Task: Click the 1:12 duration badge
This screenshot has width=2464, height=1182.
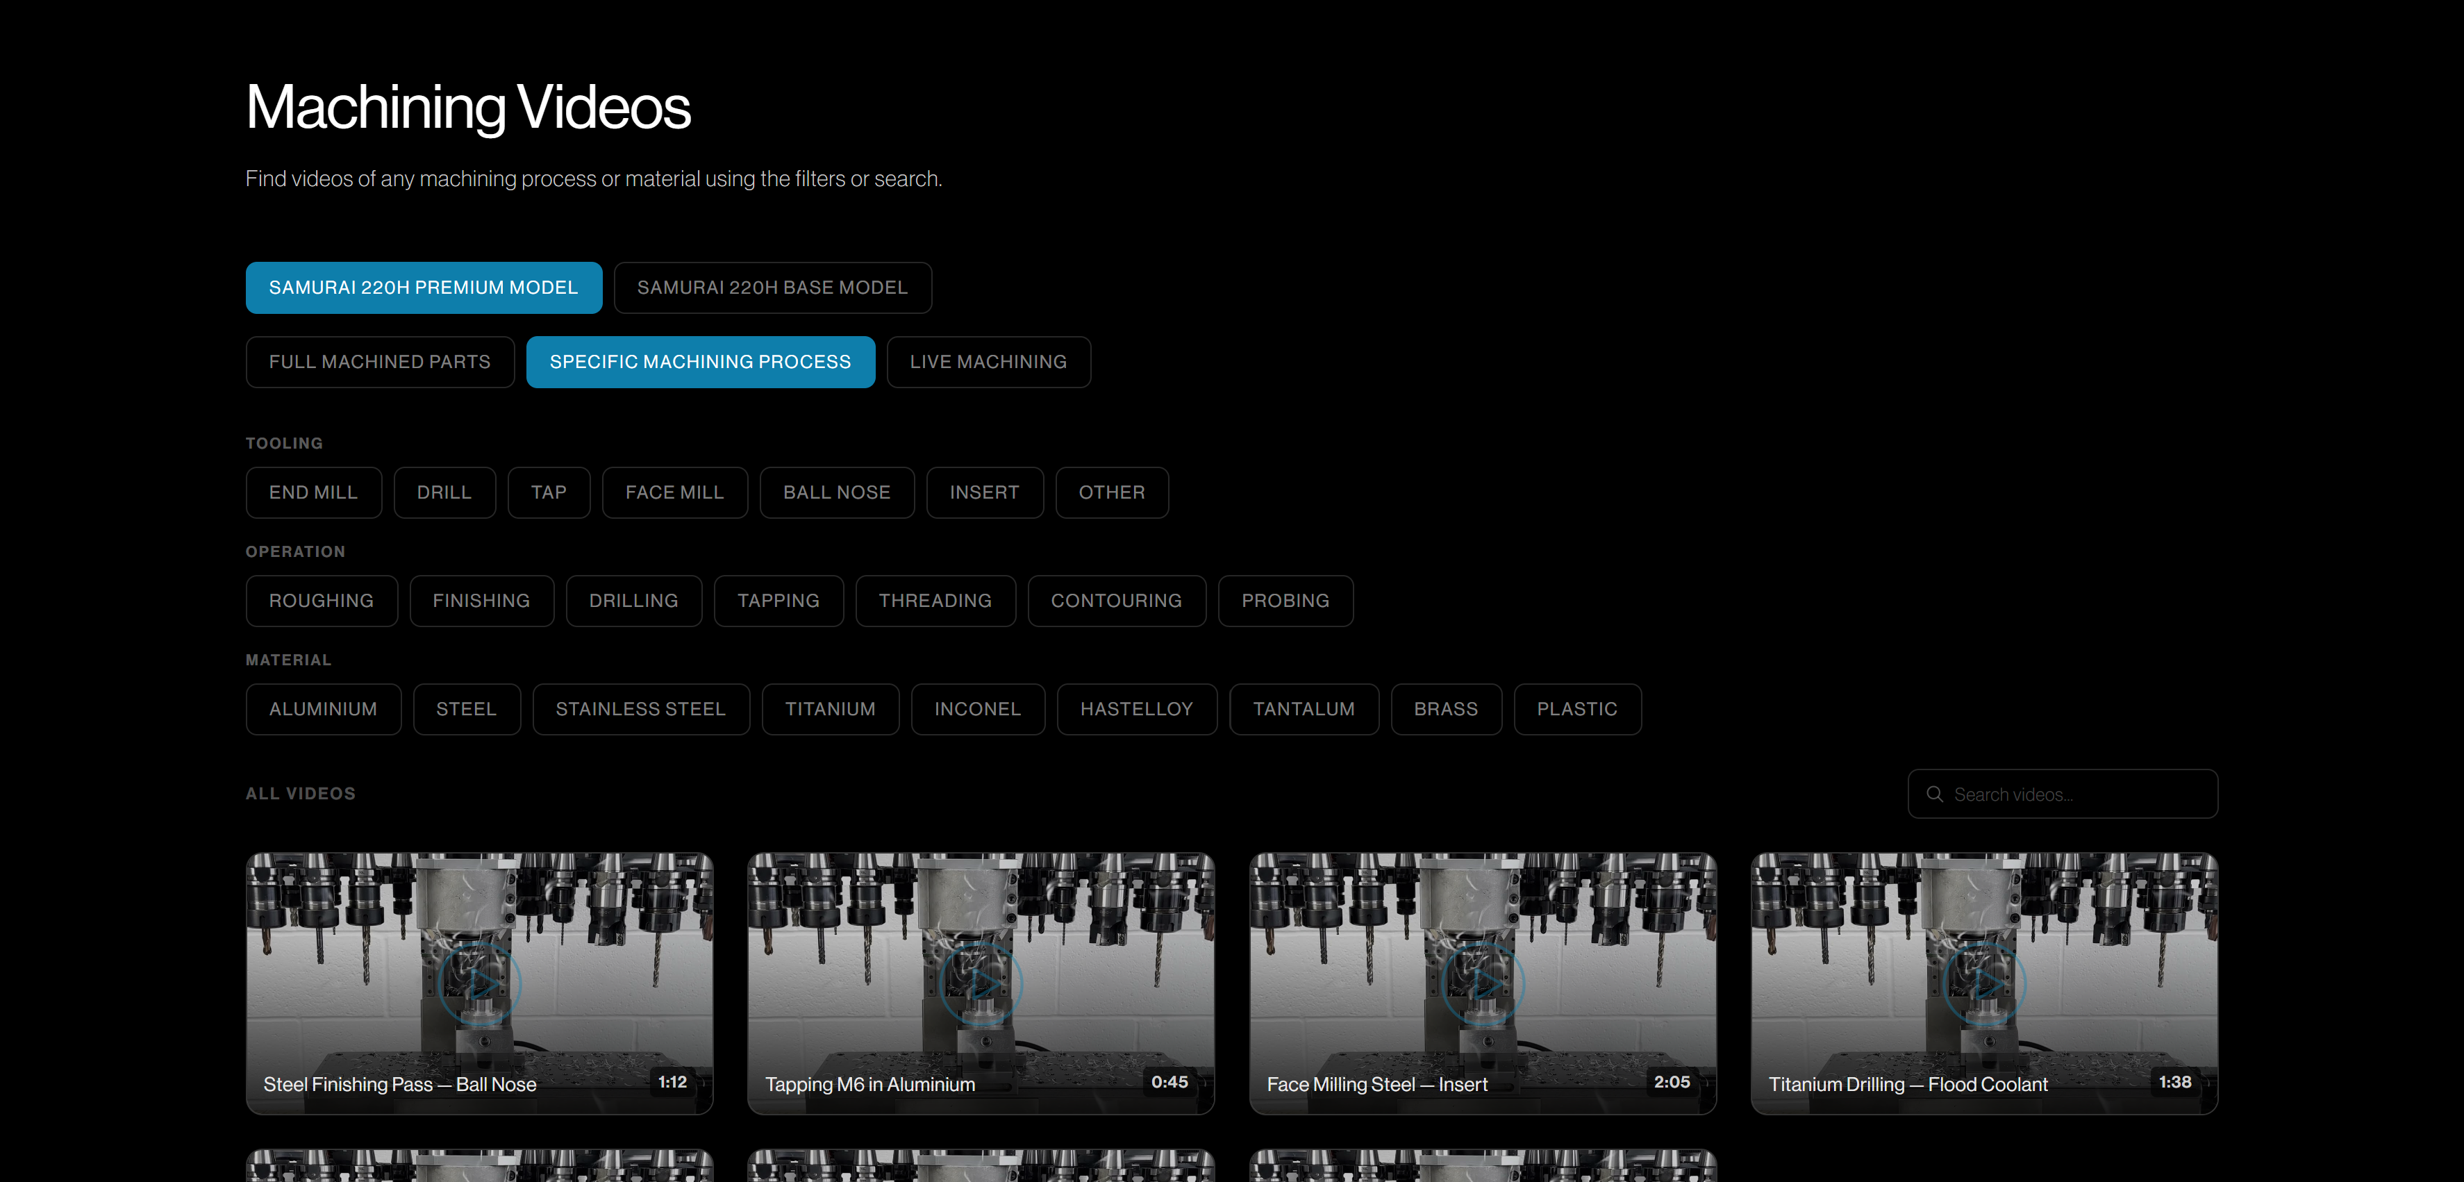Action: 672,1083
